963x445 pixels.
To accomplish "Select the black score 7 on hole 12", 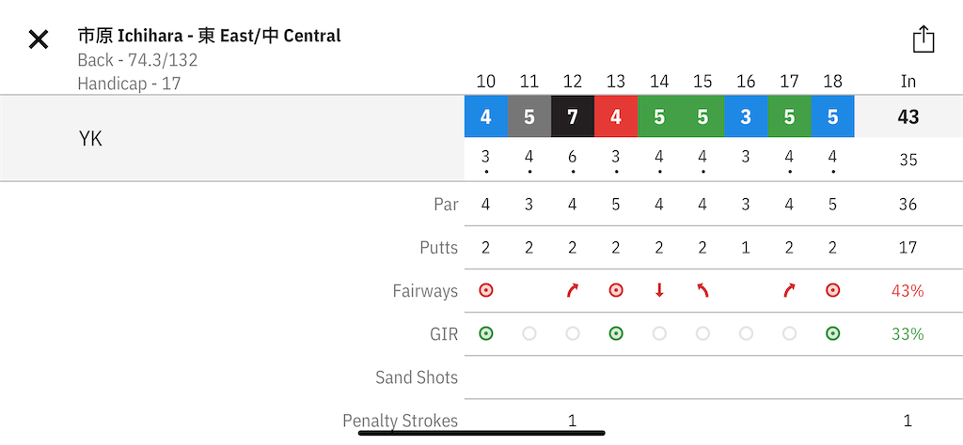I will coord(573,116).
